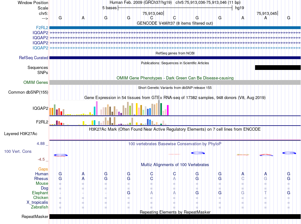Screen dimensions: 301x224
Task: Click the 5 bases scale bar
Action: tap(175, 8)
